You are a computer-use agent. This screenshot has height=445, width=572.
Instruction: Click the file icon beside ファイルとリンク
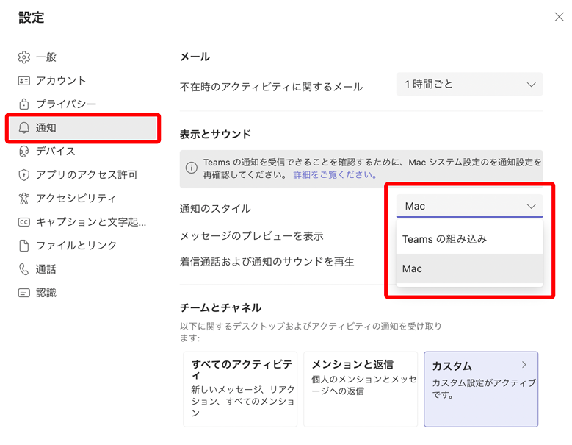click(x=24, y=246)
